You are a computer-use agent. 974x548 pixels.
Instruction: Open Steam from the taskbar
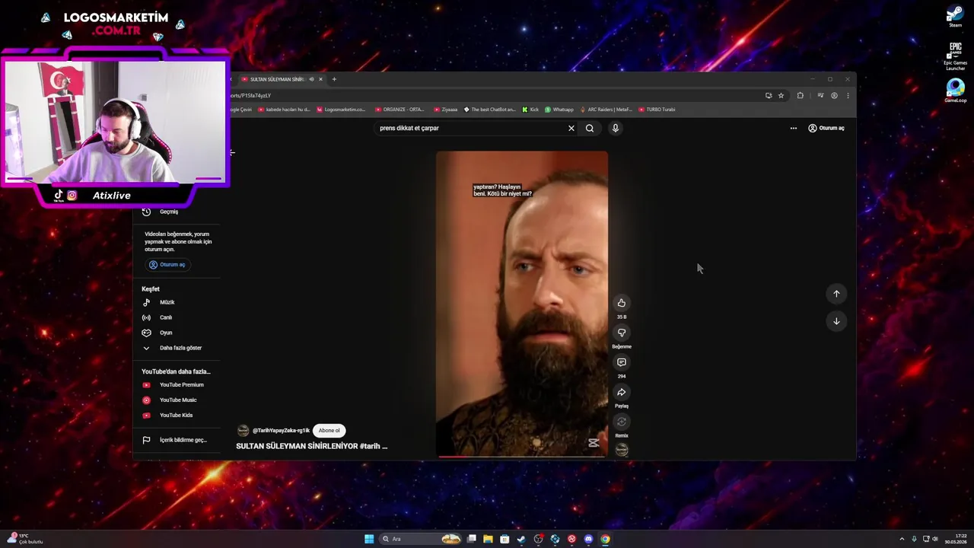[x=521, y=539]
